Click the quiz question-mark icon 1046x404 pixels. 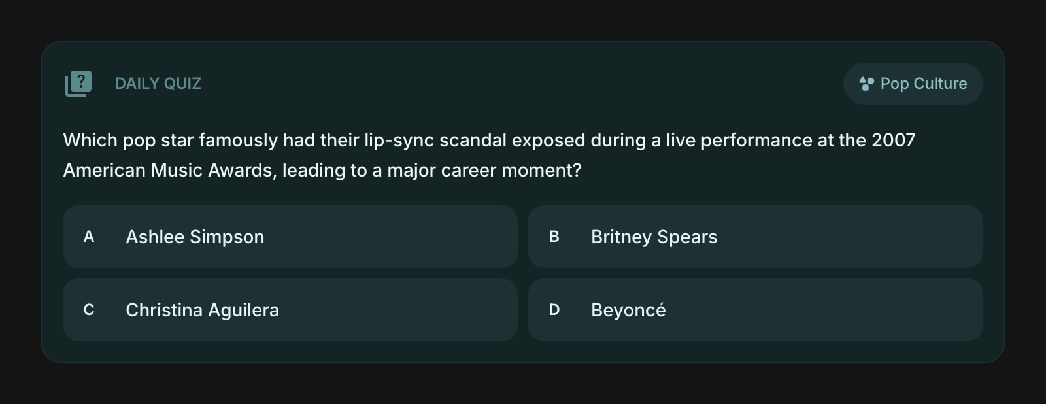tap(78, 84)
